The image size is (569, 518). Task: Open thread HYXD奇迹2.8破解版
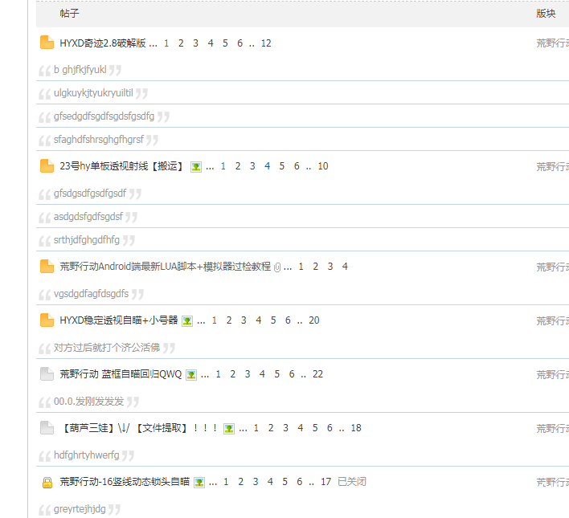point(103,43)
